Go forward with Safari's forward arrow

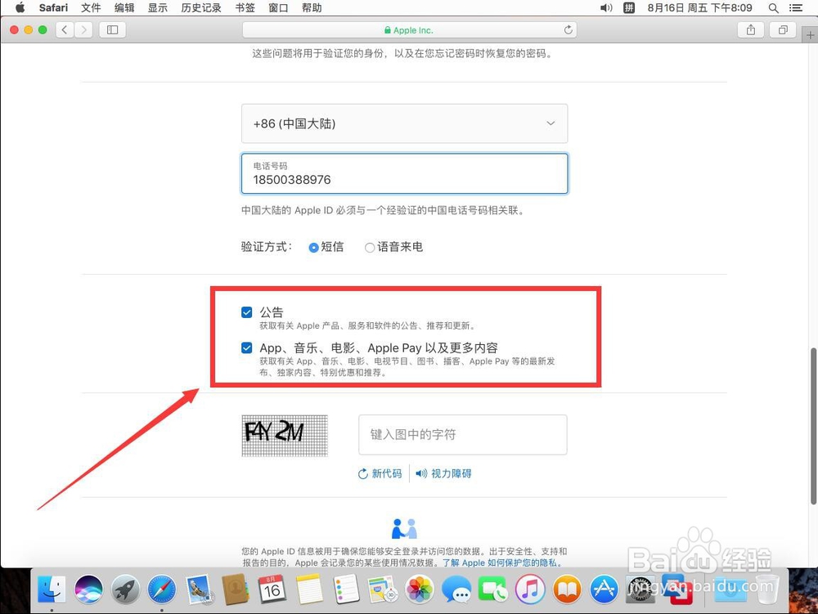(x=83, y=29)
